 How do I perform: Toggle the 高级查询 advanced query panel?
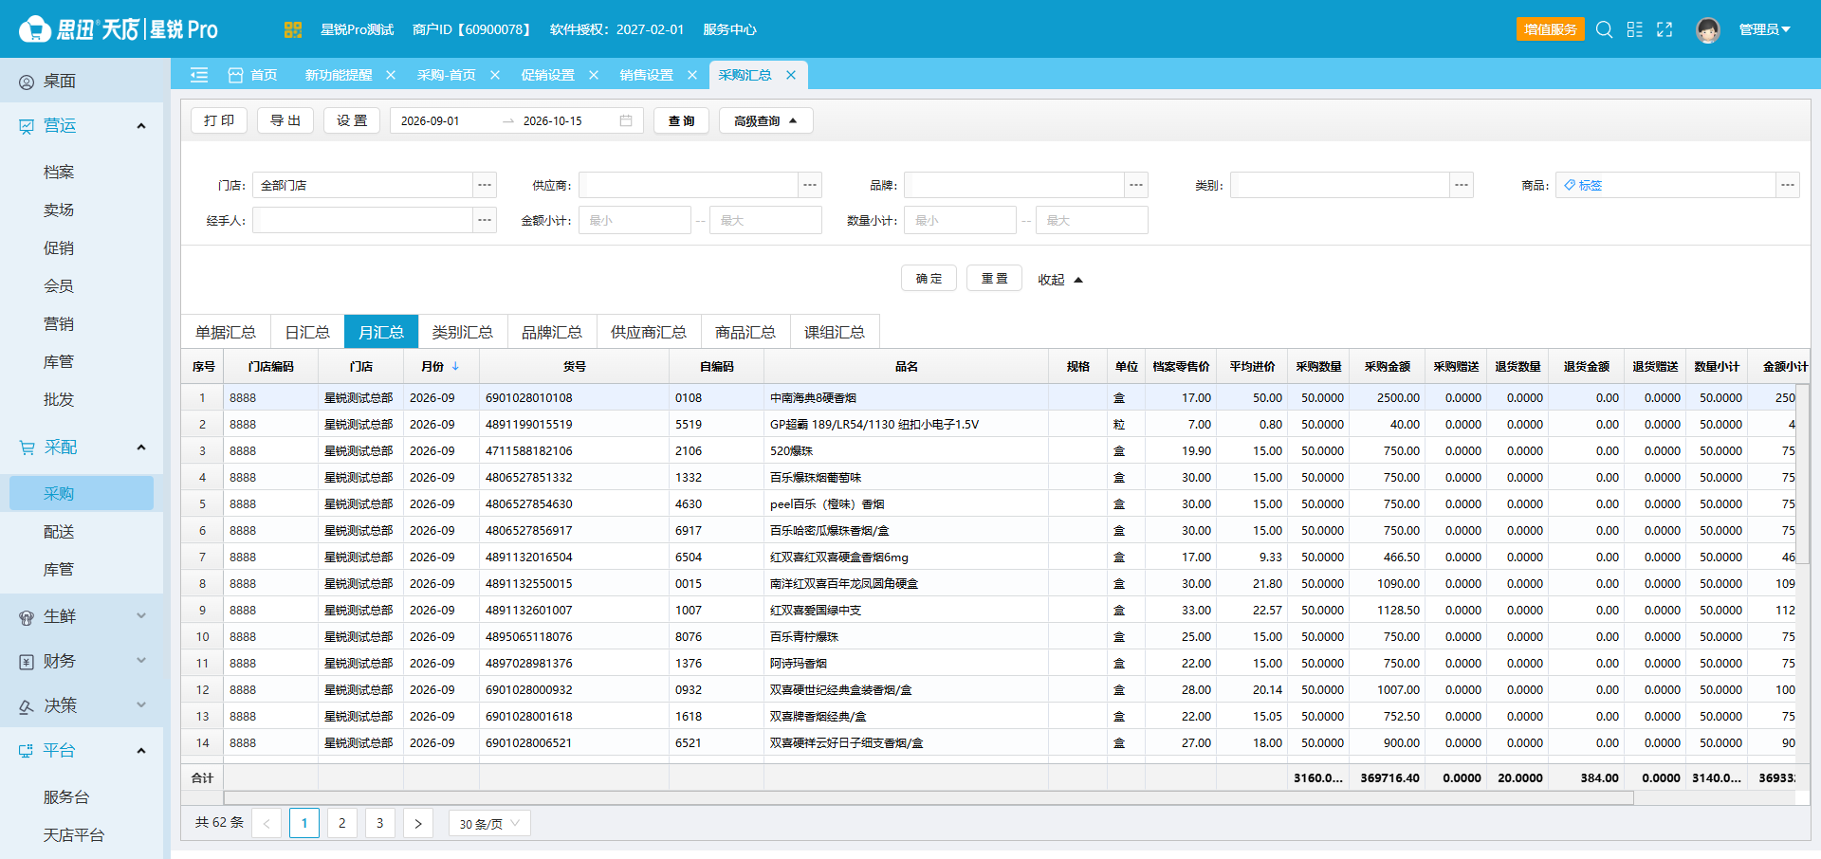point(766,120)
